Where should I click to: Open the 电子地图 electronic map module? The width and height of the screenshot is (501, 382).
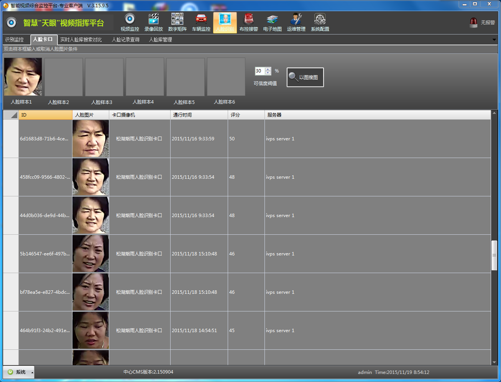click(x=272, y=22)
